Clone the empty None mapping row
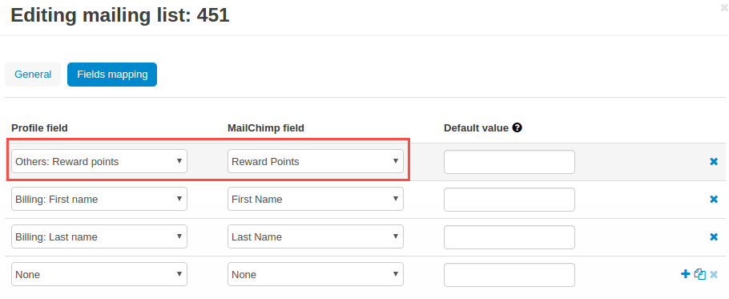 [699, 274]
